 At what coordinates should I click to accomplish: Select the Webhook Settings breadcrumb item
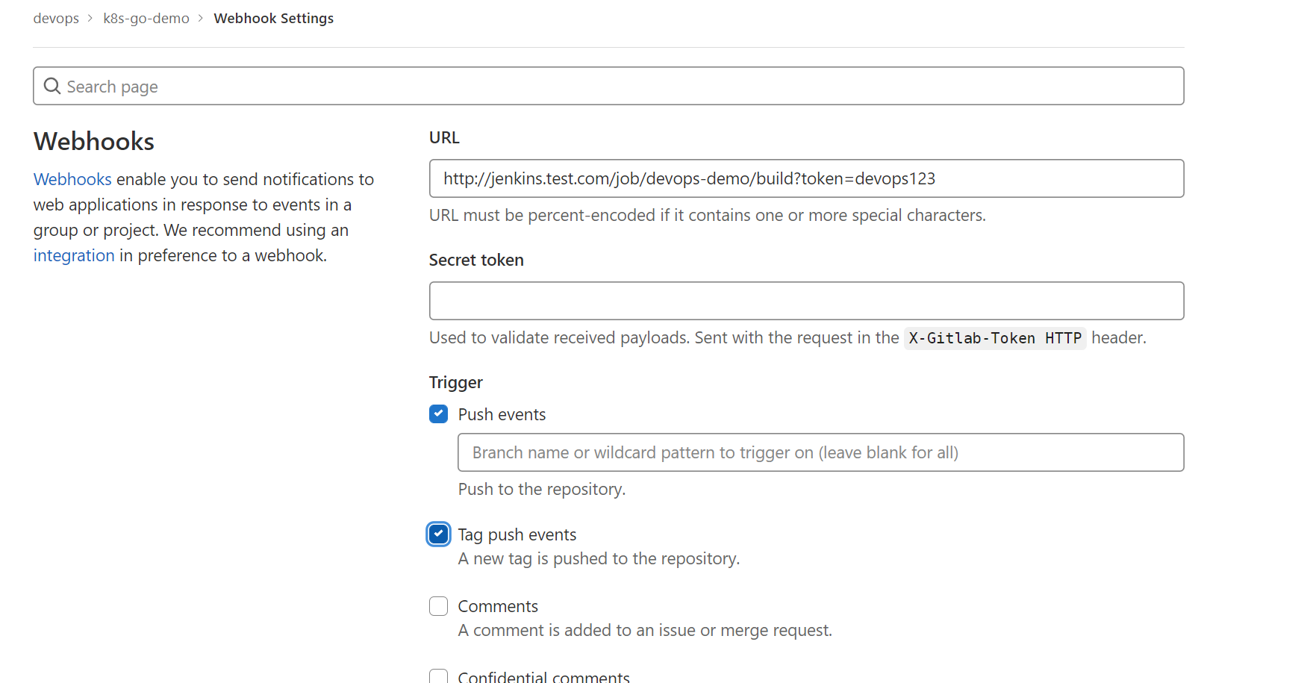274,18
